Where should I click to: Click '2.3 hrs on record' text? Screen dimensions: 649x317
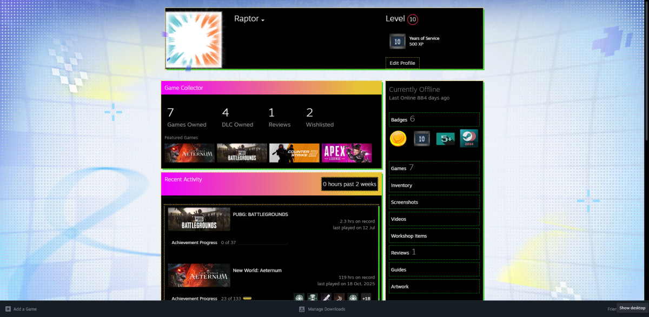click(357, 221)
